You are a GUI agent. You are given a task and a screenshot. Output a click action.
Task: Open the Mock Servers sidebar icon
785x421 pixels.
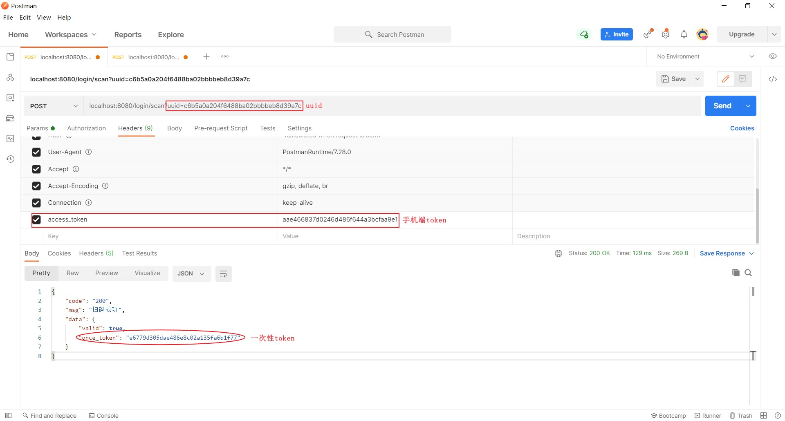pyautogui.click(x=10, y=118)
